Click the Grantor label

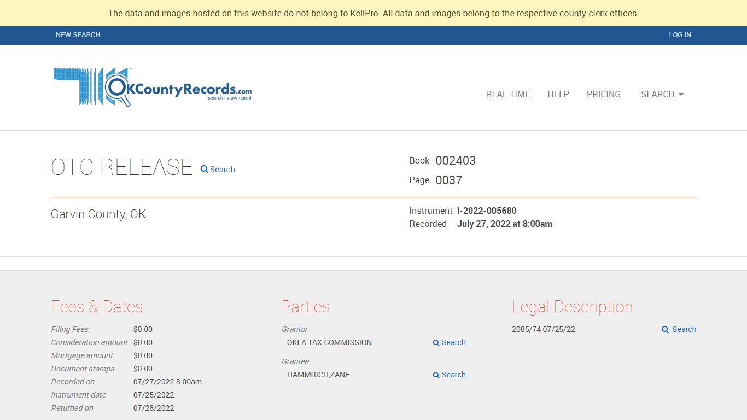tap(295, 329)
